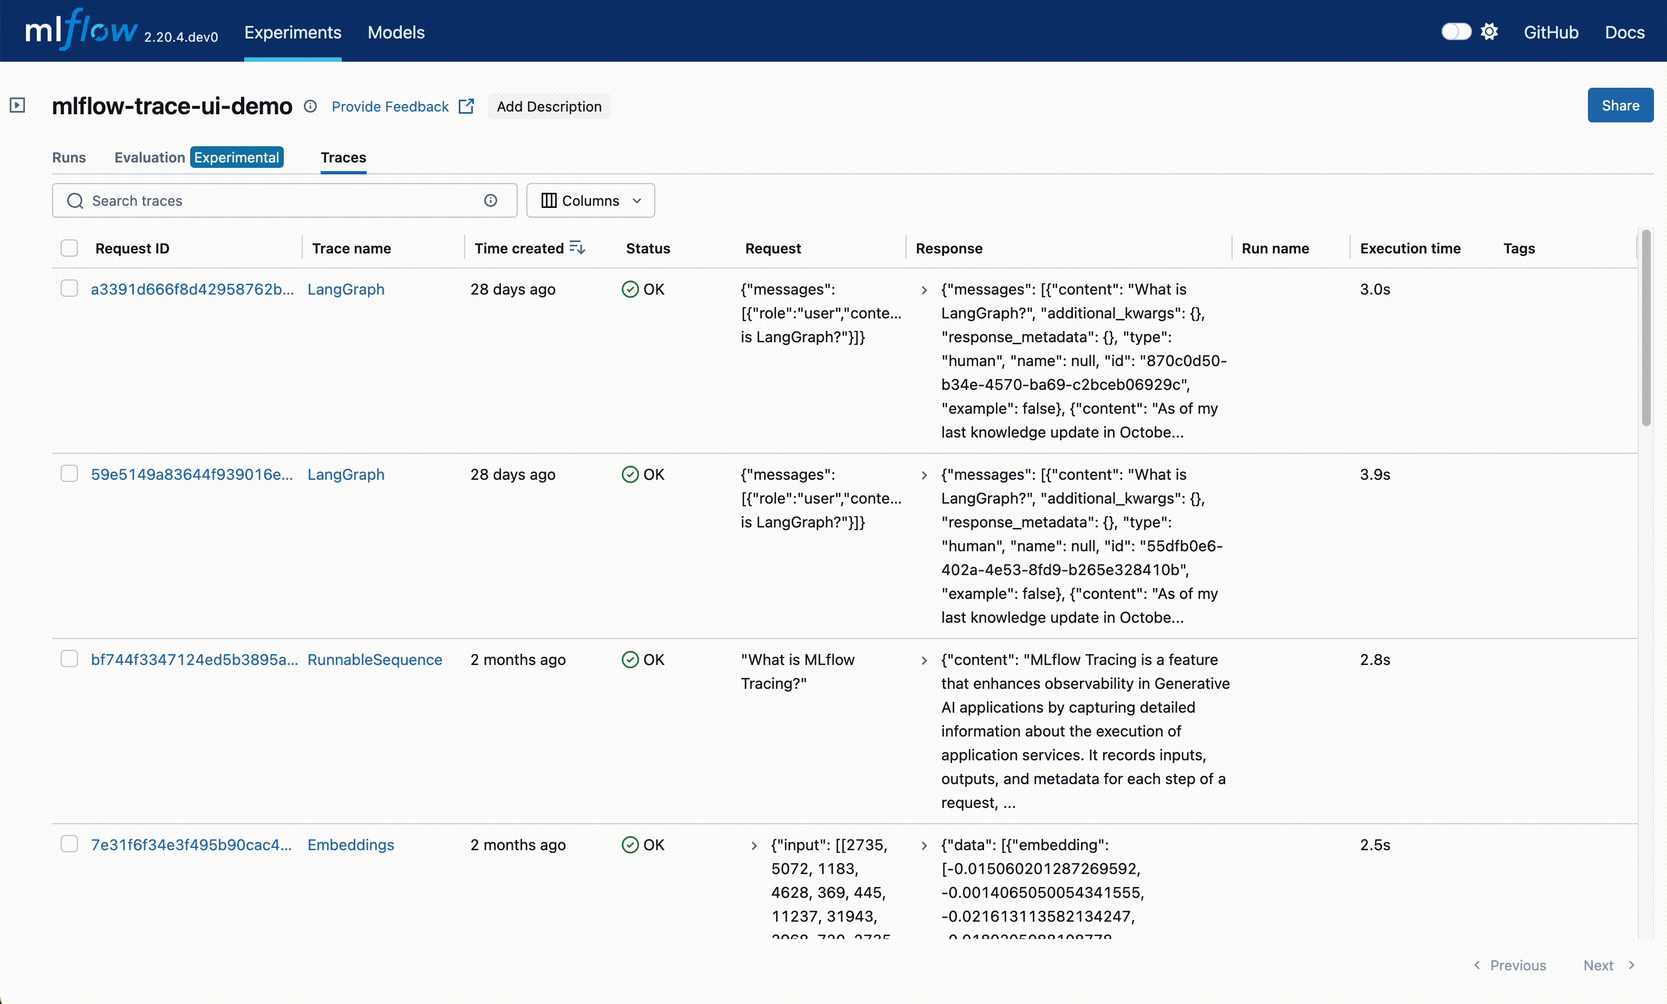Expand the Embeddings request input chevron

click(754, 846)
